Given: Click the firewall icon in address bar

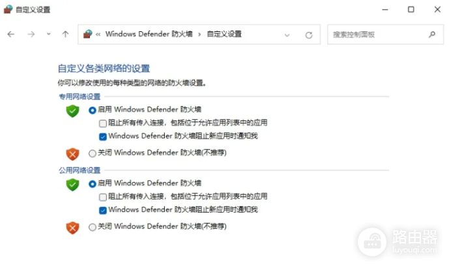Looking at the screenshot, I should tap(87, 34).
